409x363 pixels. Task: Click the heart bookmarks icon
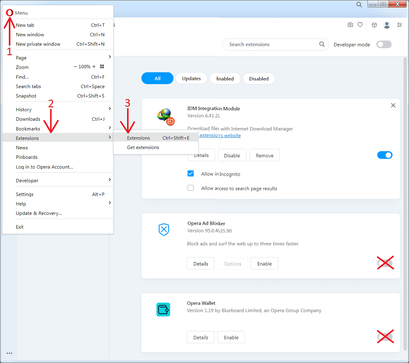click(360, 25)
